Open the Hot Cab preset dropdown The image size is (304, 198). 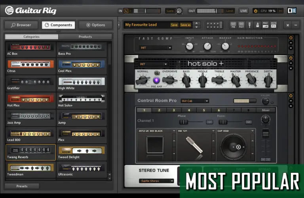195,101
